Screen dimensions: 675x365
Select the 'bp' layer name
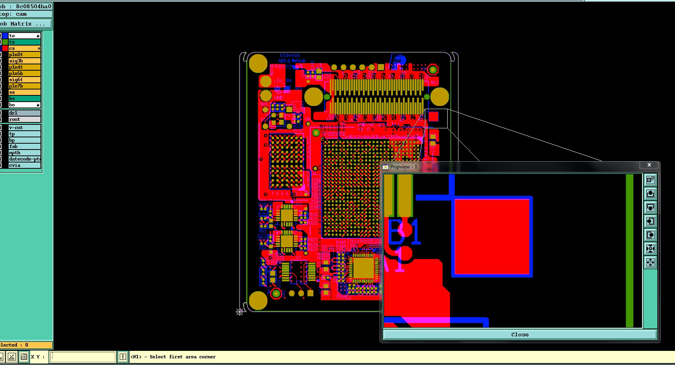(24, 140)
